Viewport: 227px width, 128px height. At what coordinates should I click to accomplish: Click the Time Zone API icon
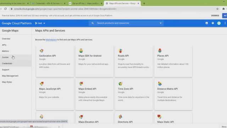pyautogui.click(x=121, y=84)
